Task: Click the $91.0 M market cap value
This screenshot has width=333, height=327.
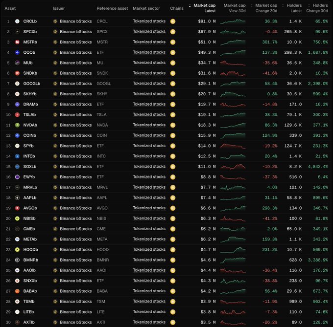Action: (x=207, y=22)
